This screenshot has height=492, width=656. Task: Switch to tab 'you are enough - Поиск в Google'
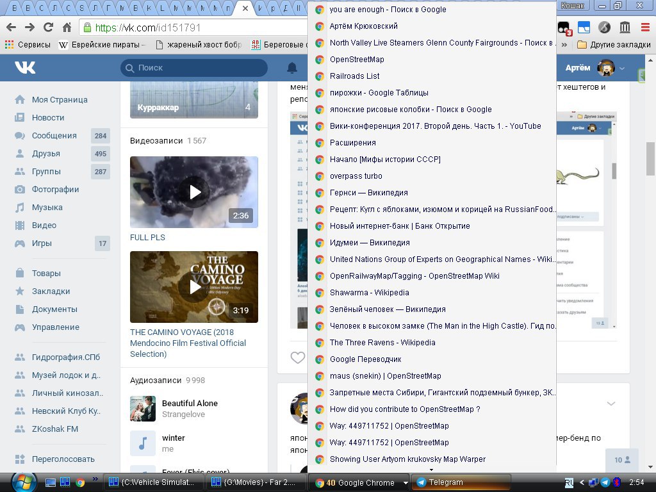[432, 9]
